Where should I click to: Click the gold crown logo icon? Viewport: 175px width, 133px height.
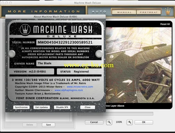(168, 11)
